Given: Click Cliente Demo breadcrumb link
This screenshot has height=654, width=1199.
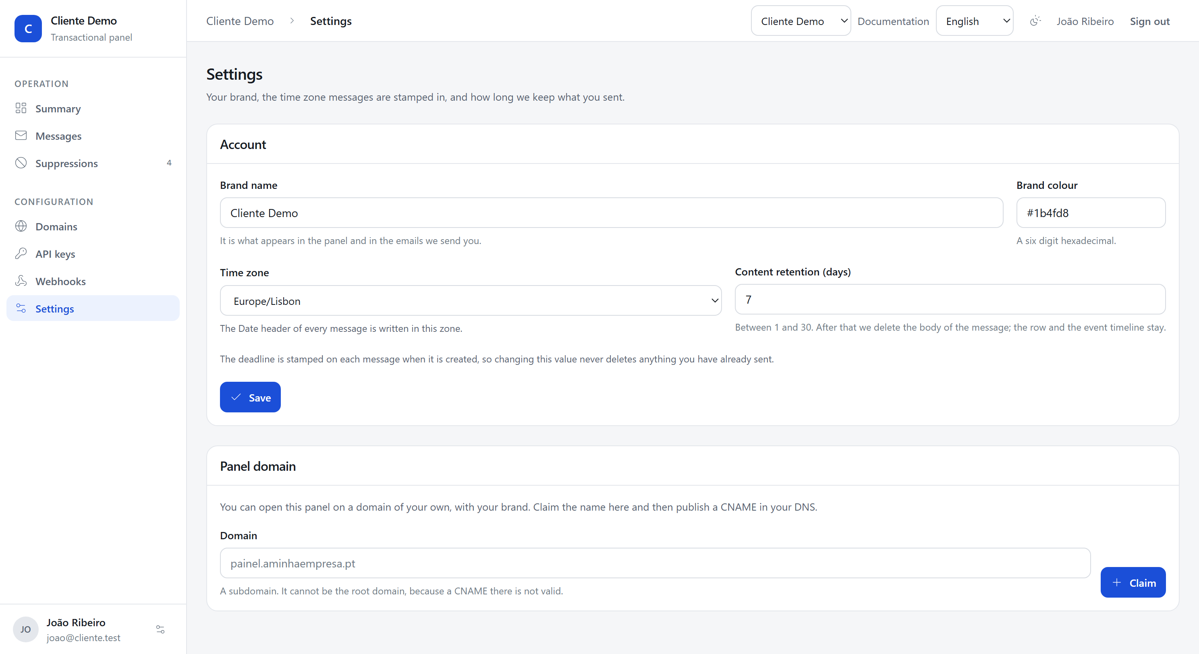Looking at the screenshot, I should pyautogui.click(x=240, y=21).
